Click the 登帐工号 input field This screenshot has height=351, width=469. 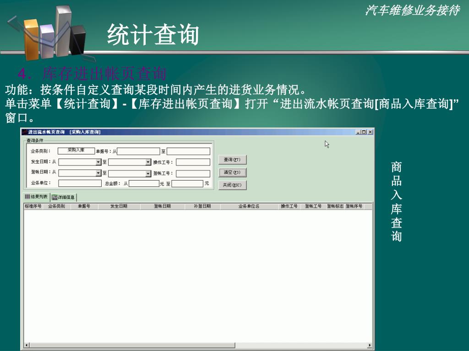point(193,173)
